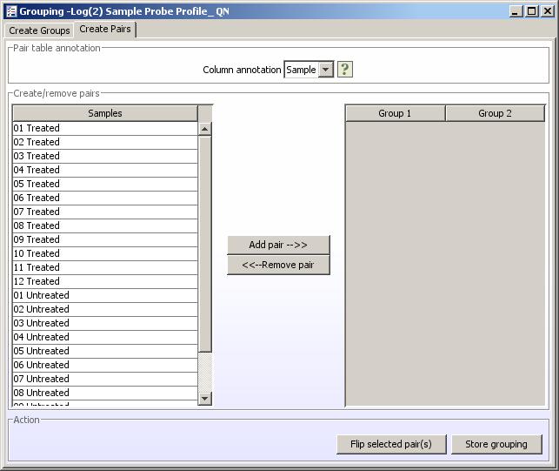Select the 10 Treated sample row
Image resolution: width=559 pixels, height=471 pixels.
(x=105, y=253)
